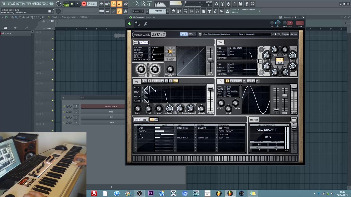
Task: Select filter 2 round button
Action: point(261,73)
